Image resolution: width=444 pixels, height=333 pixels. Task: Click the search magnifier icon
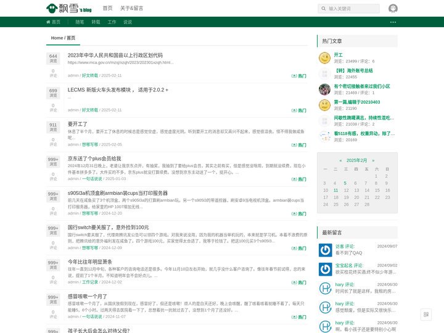point(323,9)
